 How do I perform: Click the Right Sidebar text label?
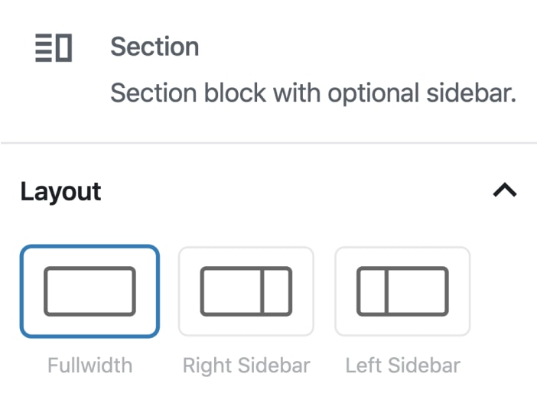point(246,366)
